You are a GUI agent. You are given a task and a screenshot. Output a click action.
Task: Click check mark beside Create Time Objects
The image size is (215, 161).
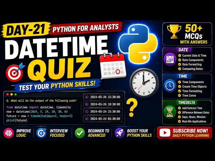180,87
